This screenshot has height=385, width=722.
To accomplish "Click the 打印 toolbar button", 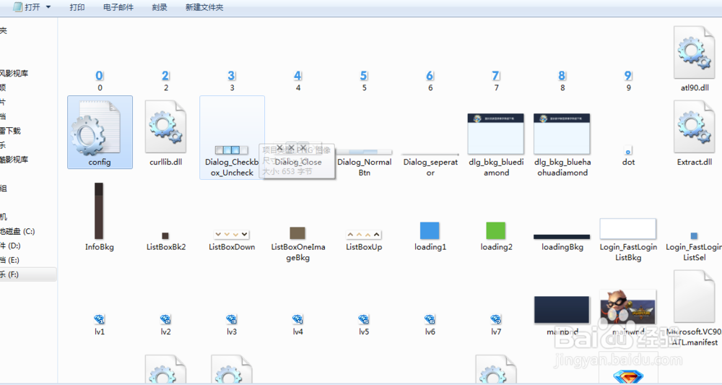I will [x=77, y=7].
